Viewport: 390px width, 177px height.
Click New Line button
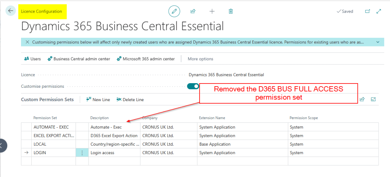(98, 100)
